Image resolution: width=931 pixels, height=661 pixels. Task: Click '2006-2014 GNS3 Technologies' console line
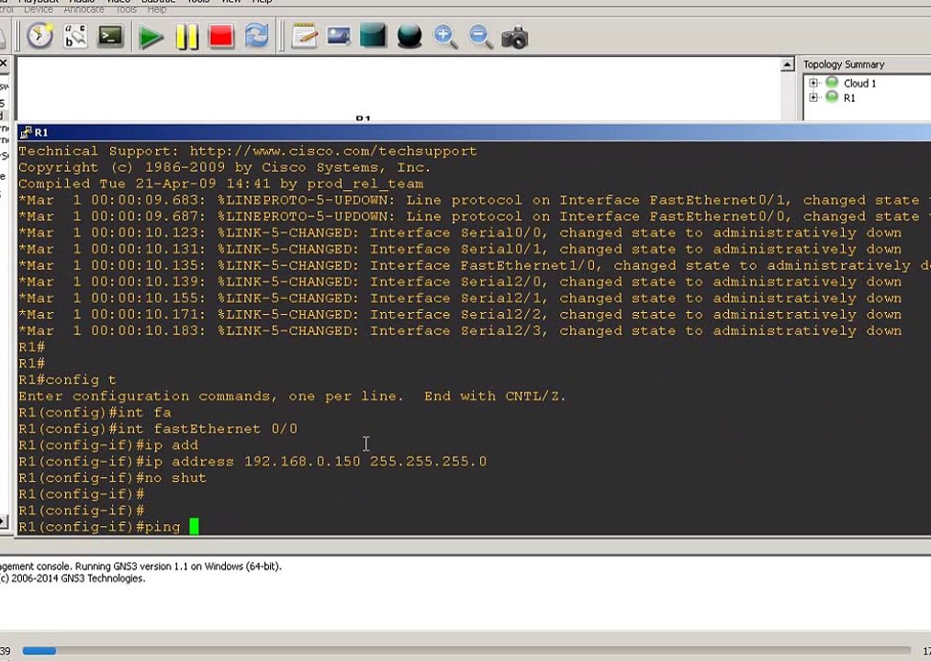pyautogui.click(x=73, y=577)
